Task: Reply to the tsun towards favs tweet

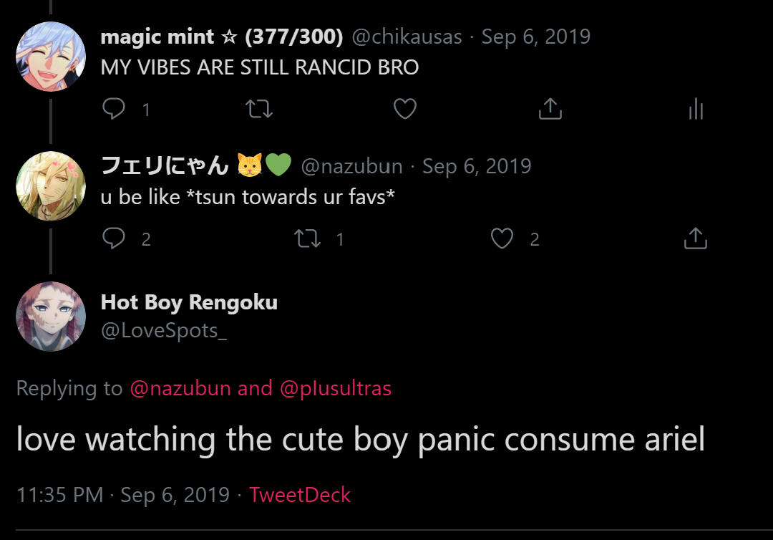Action: pyautogui.click(x=114, y=238)
